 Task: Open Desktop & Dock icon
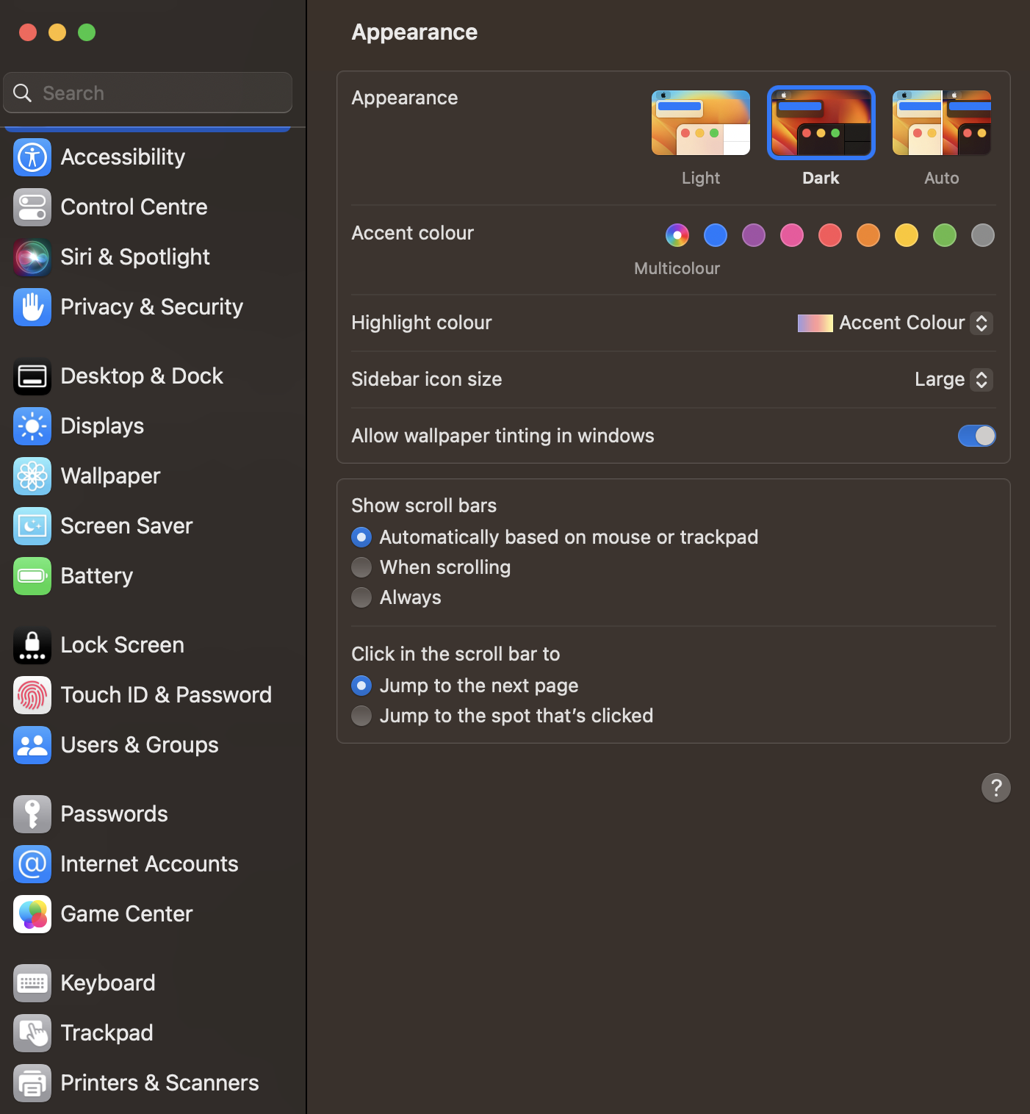point(32,376)
